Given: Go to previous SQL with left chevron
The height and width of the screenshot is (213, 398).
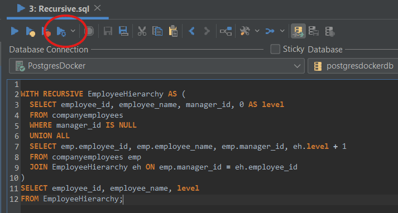Looking at the screenshot, I should [191, 31].
